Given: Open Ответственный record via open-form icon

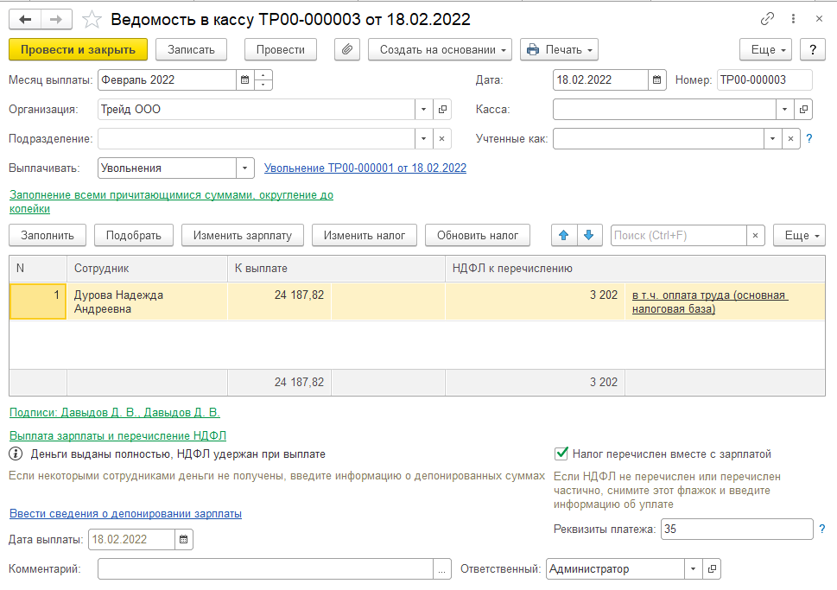Looking at the screenshot, I should tap(712, 569).
